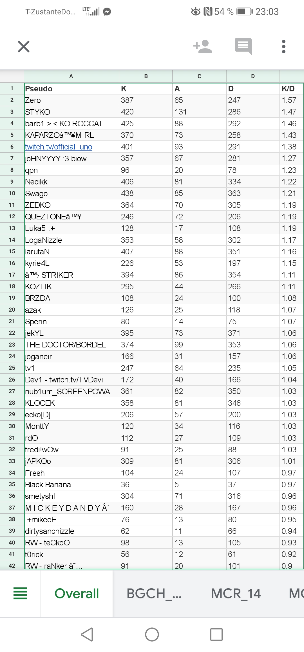
Task: Select the Pseudo header cell
Action: tap(71, 89)
